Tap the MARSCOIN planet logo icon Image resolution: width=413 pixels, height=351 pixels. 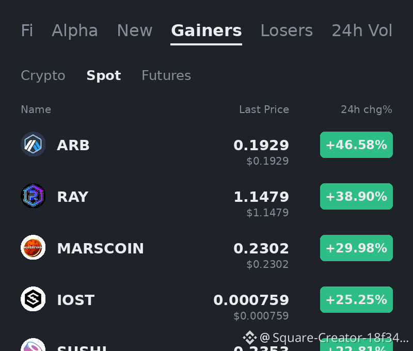(x=33, y=248)
